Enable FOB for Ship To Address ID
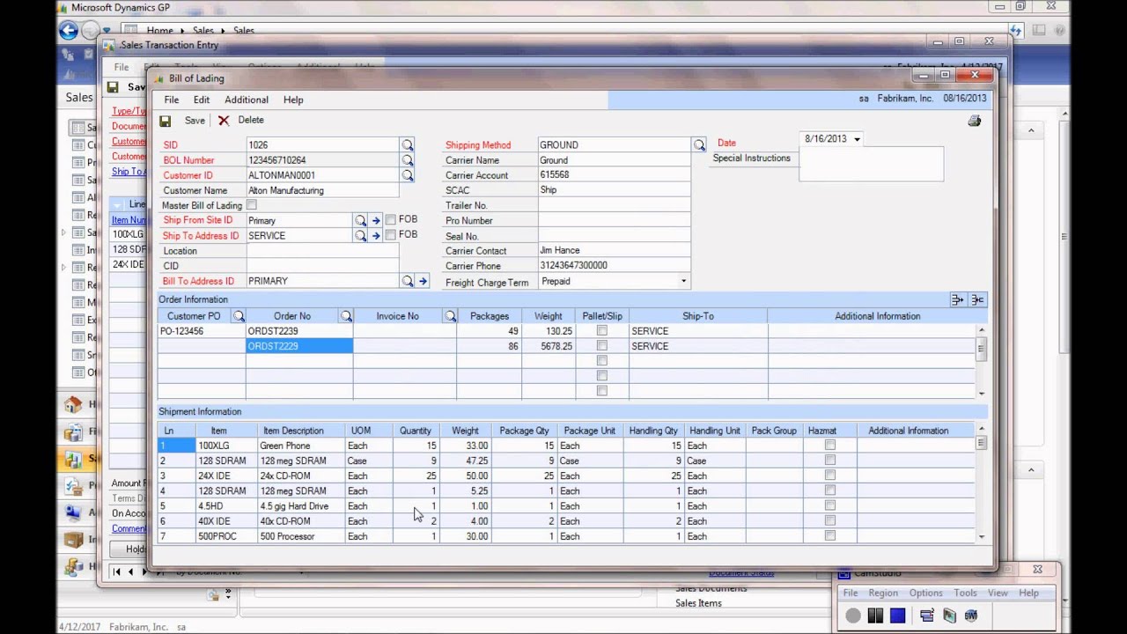The width and height of the screenshot is (1127, 634). pyautogui.click(x=391, y=235)
